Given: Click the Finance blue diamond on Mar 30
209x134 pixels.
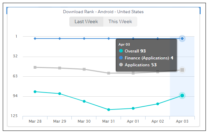Looking at the screenshot, I should [84, 39].
